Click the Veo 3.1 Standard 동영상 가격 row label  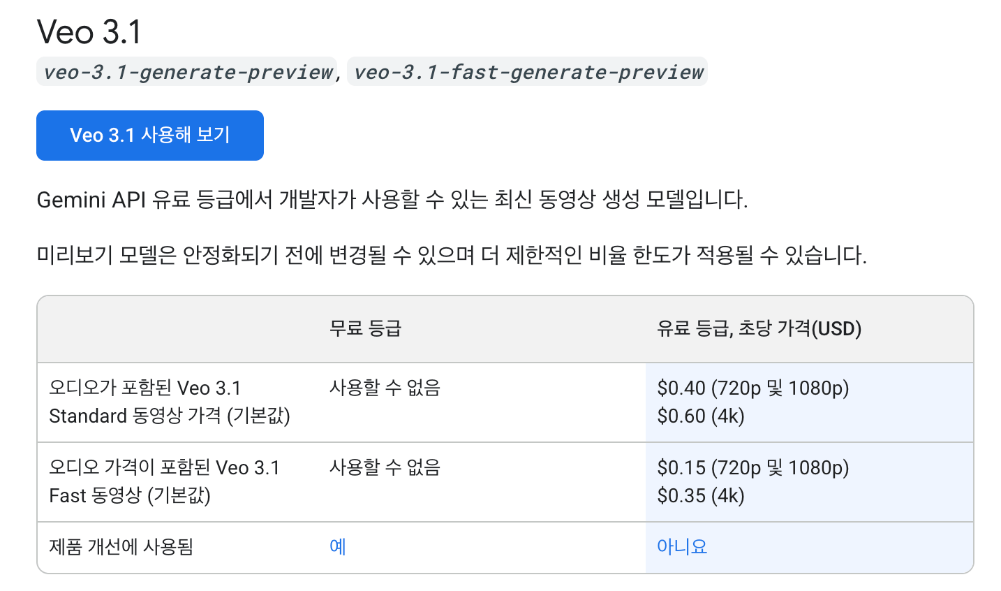[169, 402]
